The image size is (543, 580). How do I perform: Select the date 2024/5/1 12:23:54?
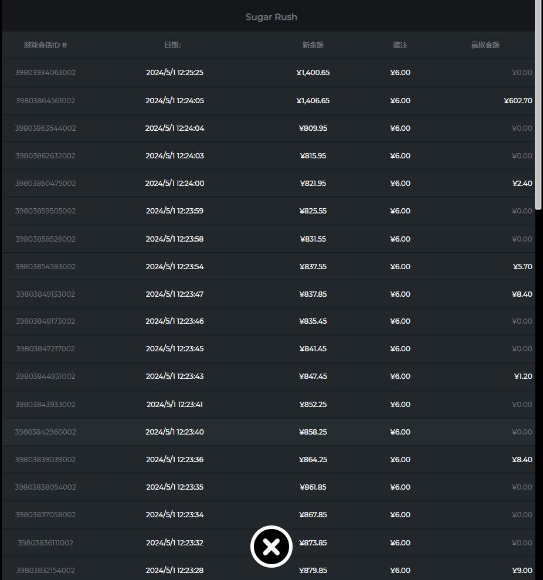click(175, 266)
